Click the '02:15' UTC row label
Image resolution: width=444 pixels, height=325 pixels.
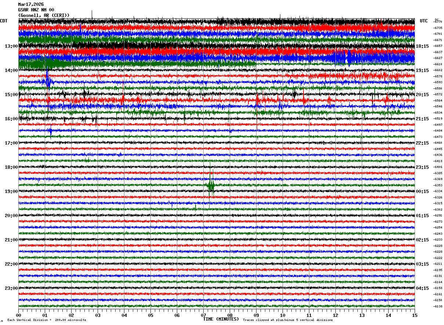pyautogui.click(x=422, y=240)
